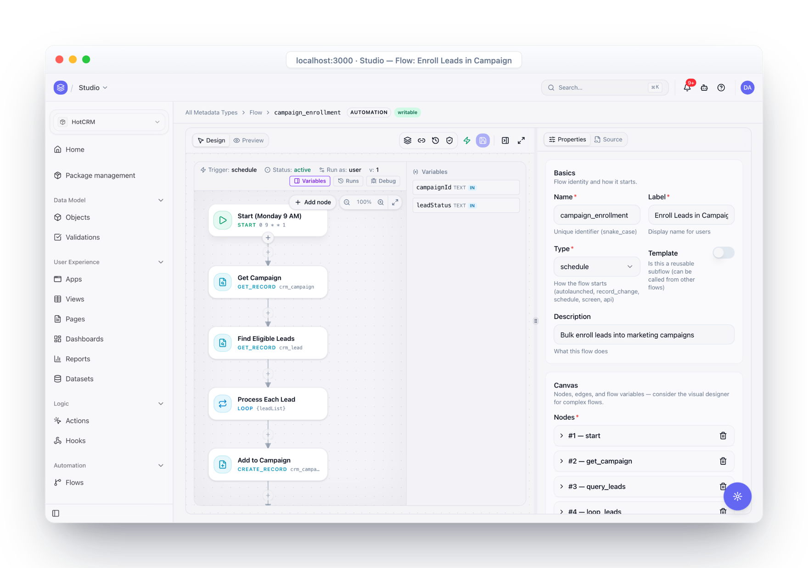Select the Find Eligible Leads node
This screenshot has height=568, width=808.
268,343
